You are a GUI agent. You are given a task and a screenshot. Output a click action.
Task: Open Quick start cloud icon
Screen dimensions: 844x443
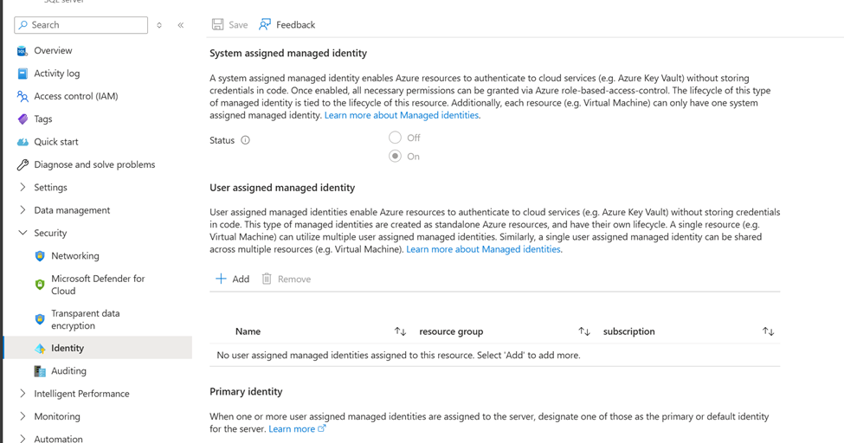pos(22,142)
